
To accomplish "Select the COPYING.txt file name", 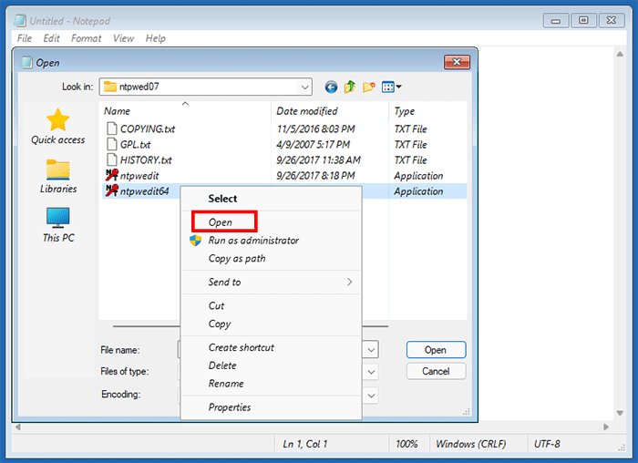I will [148, 129].
